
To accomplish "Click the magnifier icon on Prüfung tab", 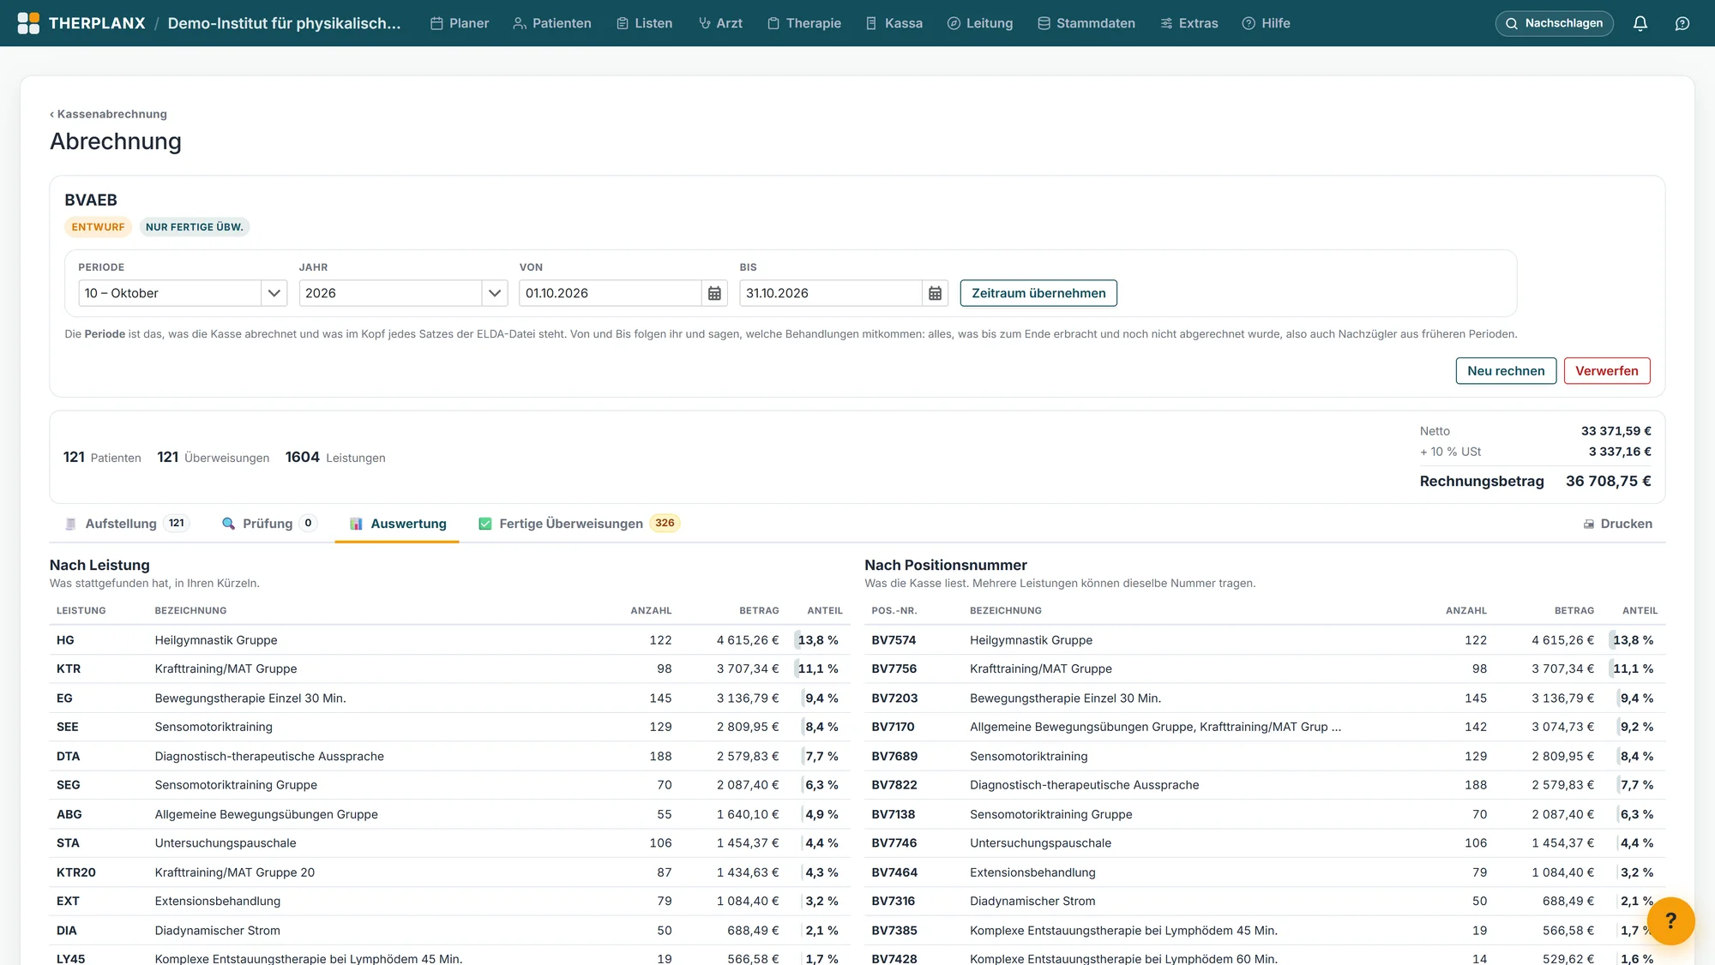I will 228,524.
